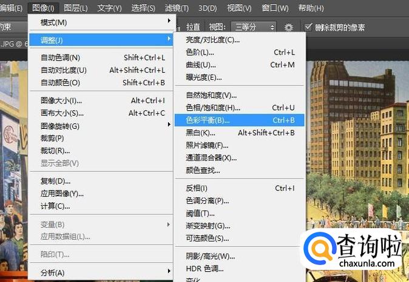Choose 自动色调(N)
This screenshot has width=409, height=282.
coord(101,57)
